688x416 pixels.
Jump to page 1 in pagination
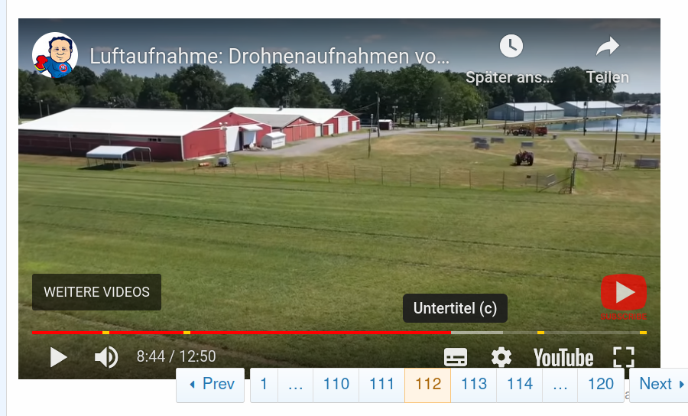click(x=264, y=385)
